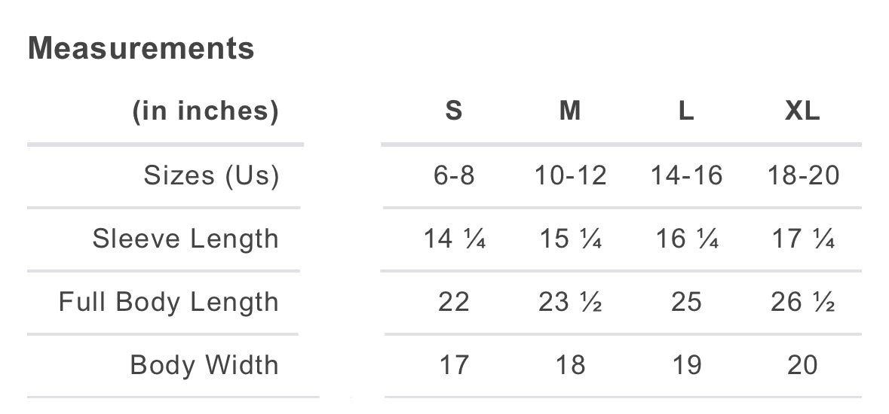
Task: Click the Full Body Length row label
Action: point(169,302)
